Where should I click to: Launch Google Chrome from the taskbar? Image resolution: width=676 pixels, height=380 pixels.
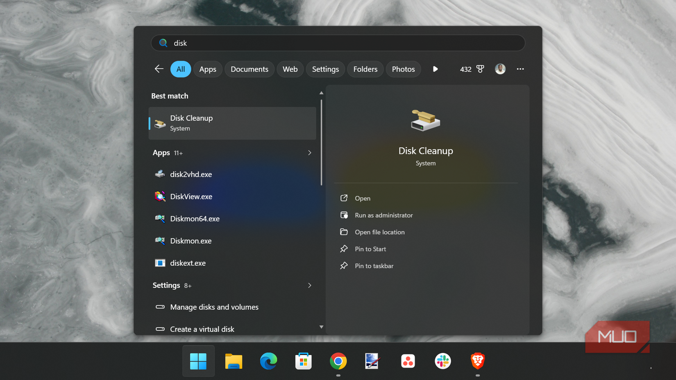pyautogui.click(x=338, y=361)
